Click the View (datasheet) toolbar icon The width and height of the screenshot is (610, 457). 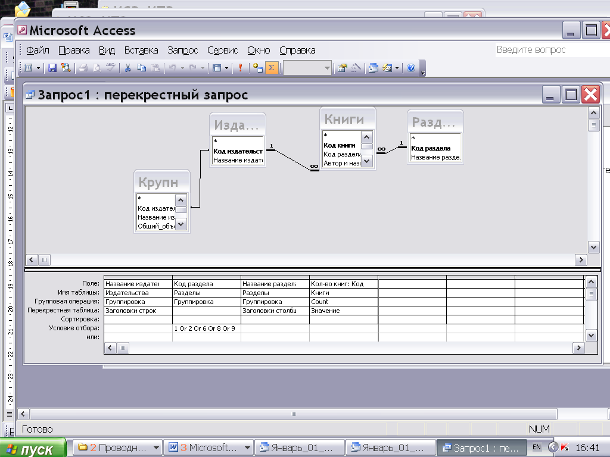28,68
